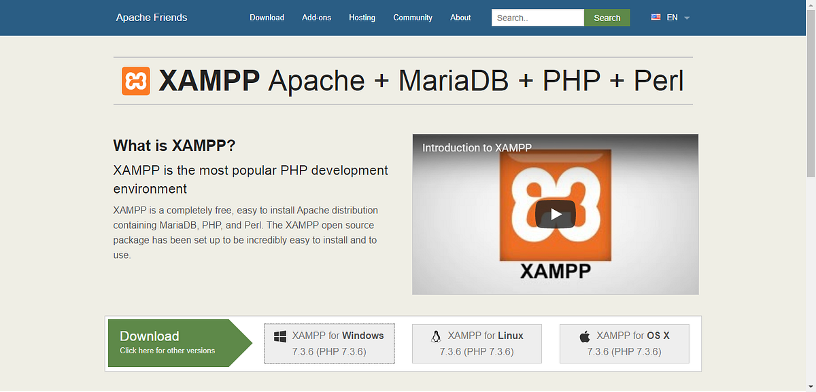The image size is (816, 392).
Task: Click the Apache Friends home link
Action: click(x=151, y=17)
